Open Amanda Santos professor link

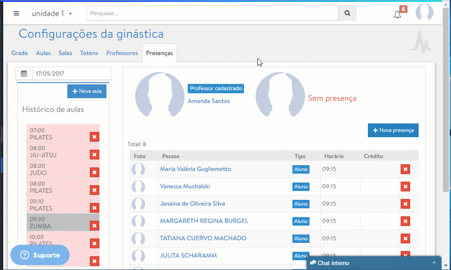[208, 101]
